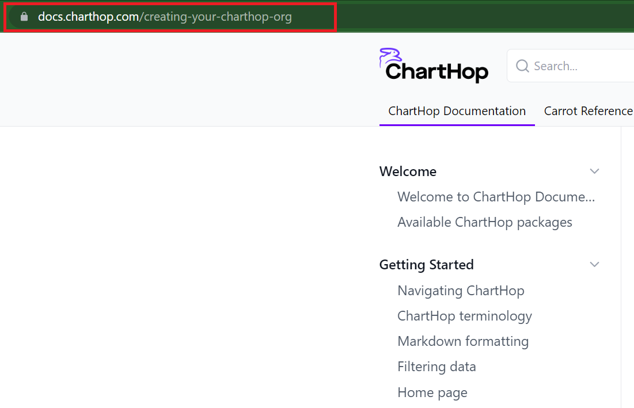Open Welcome to ChartHop Documentation page
Image resolution: width=634 pixels, height=408 pixels.
coord(496,196)
